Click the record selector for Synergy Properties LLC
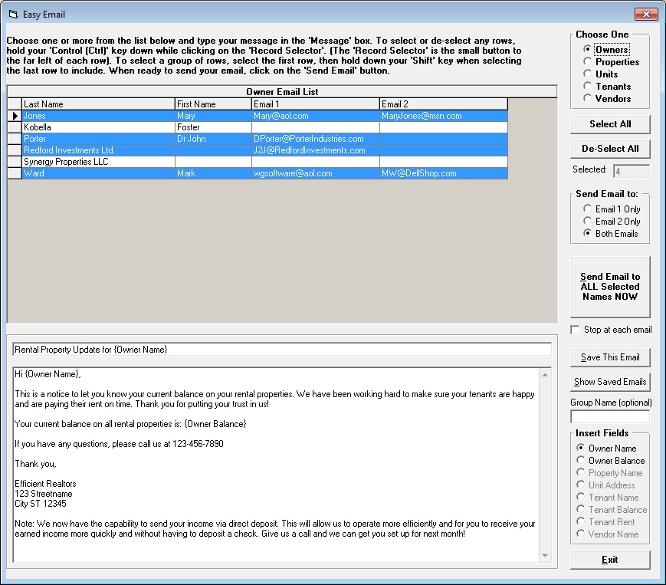This screenshot has height=585, width=666. (x=13, y=161)
